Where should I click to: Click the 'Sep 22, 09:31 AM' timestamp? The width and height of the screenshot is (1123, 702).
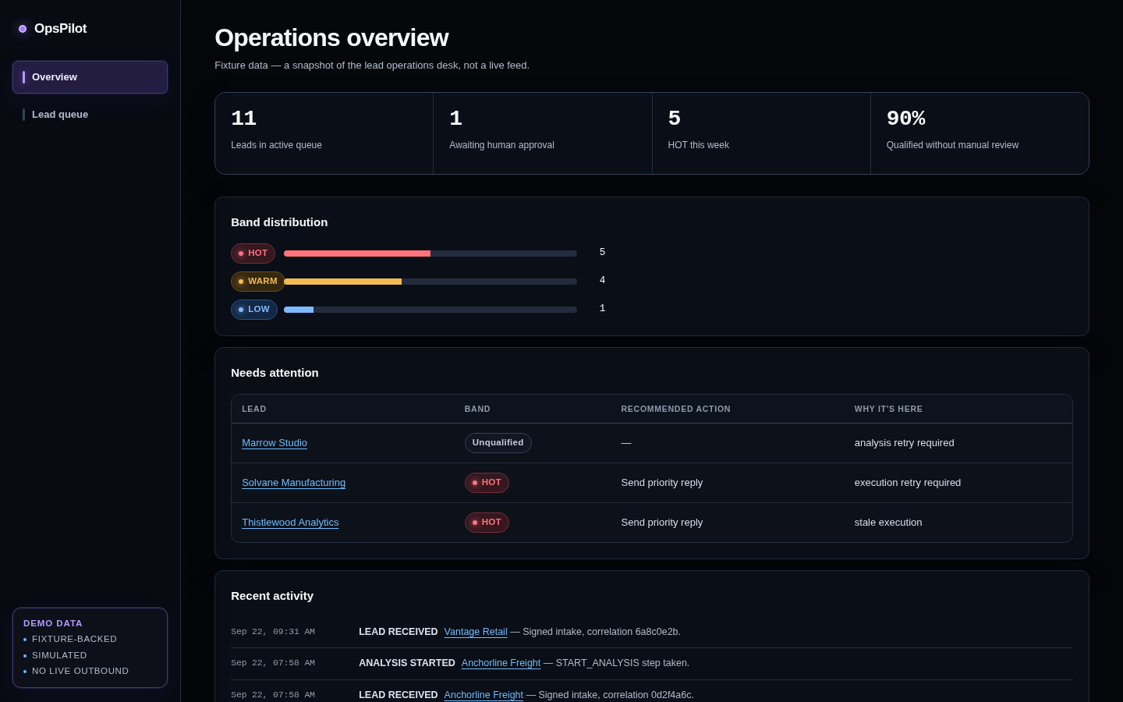click(273, 632)
